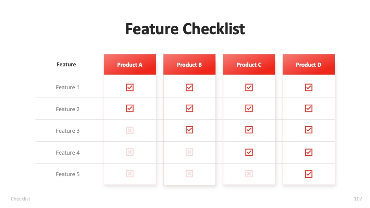Click the Feature Checklist title text
Image resolution: width=370 pixels, height=208 pixels.
tap(185, 29)
